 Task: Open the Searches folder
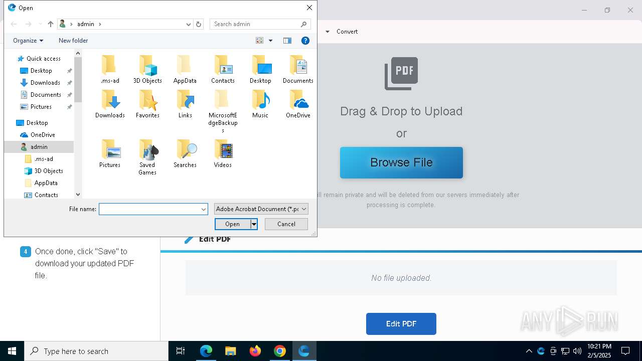point(185,154)
